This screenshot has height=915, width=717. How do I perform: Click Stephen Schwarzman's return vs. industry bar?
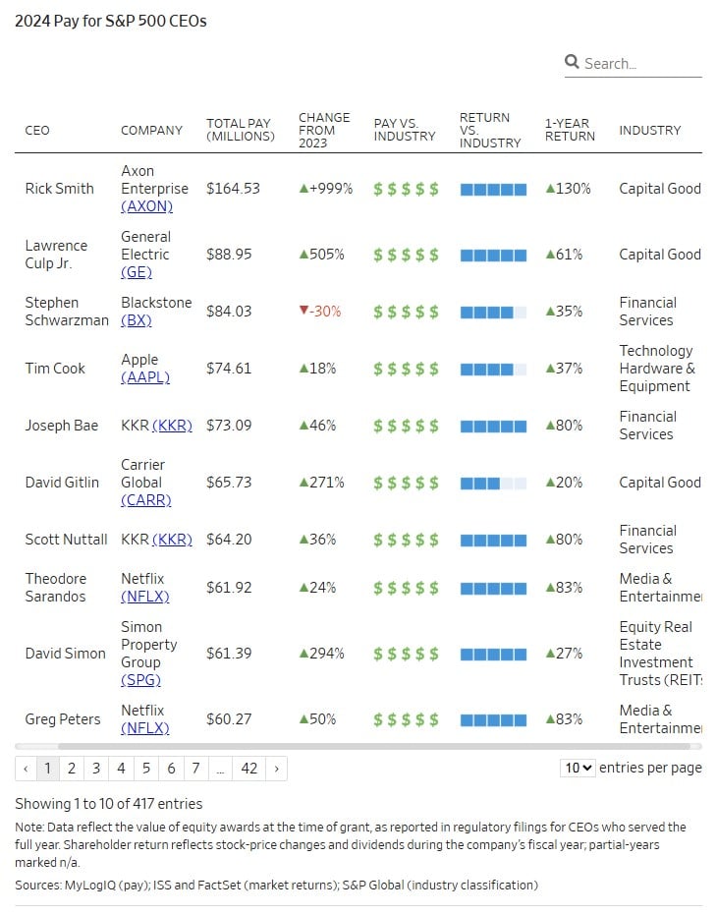coord(493,313)
